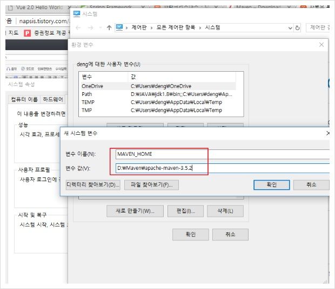Click the control panel search box
Screen dimensions: 335x289
318,27
